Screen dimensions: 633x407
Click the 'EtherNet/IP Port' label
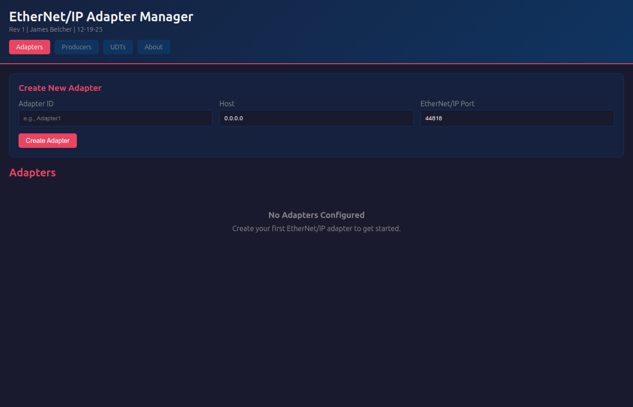click(448, 104)
